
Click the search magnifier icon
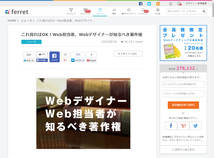pyautogui.click(x=204, y=11)
